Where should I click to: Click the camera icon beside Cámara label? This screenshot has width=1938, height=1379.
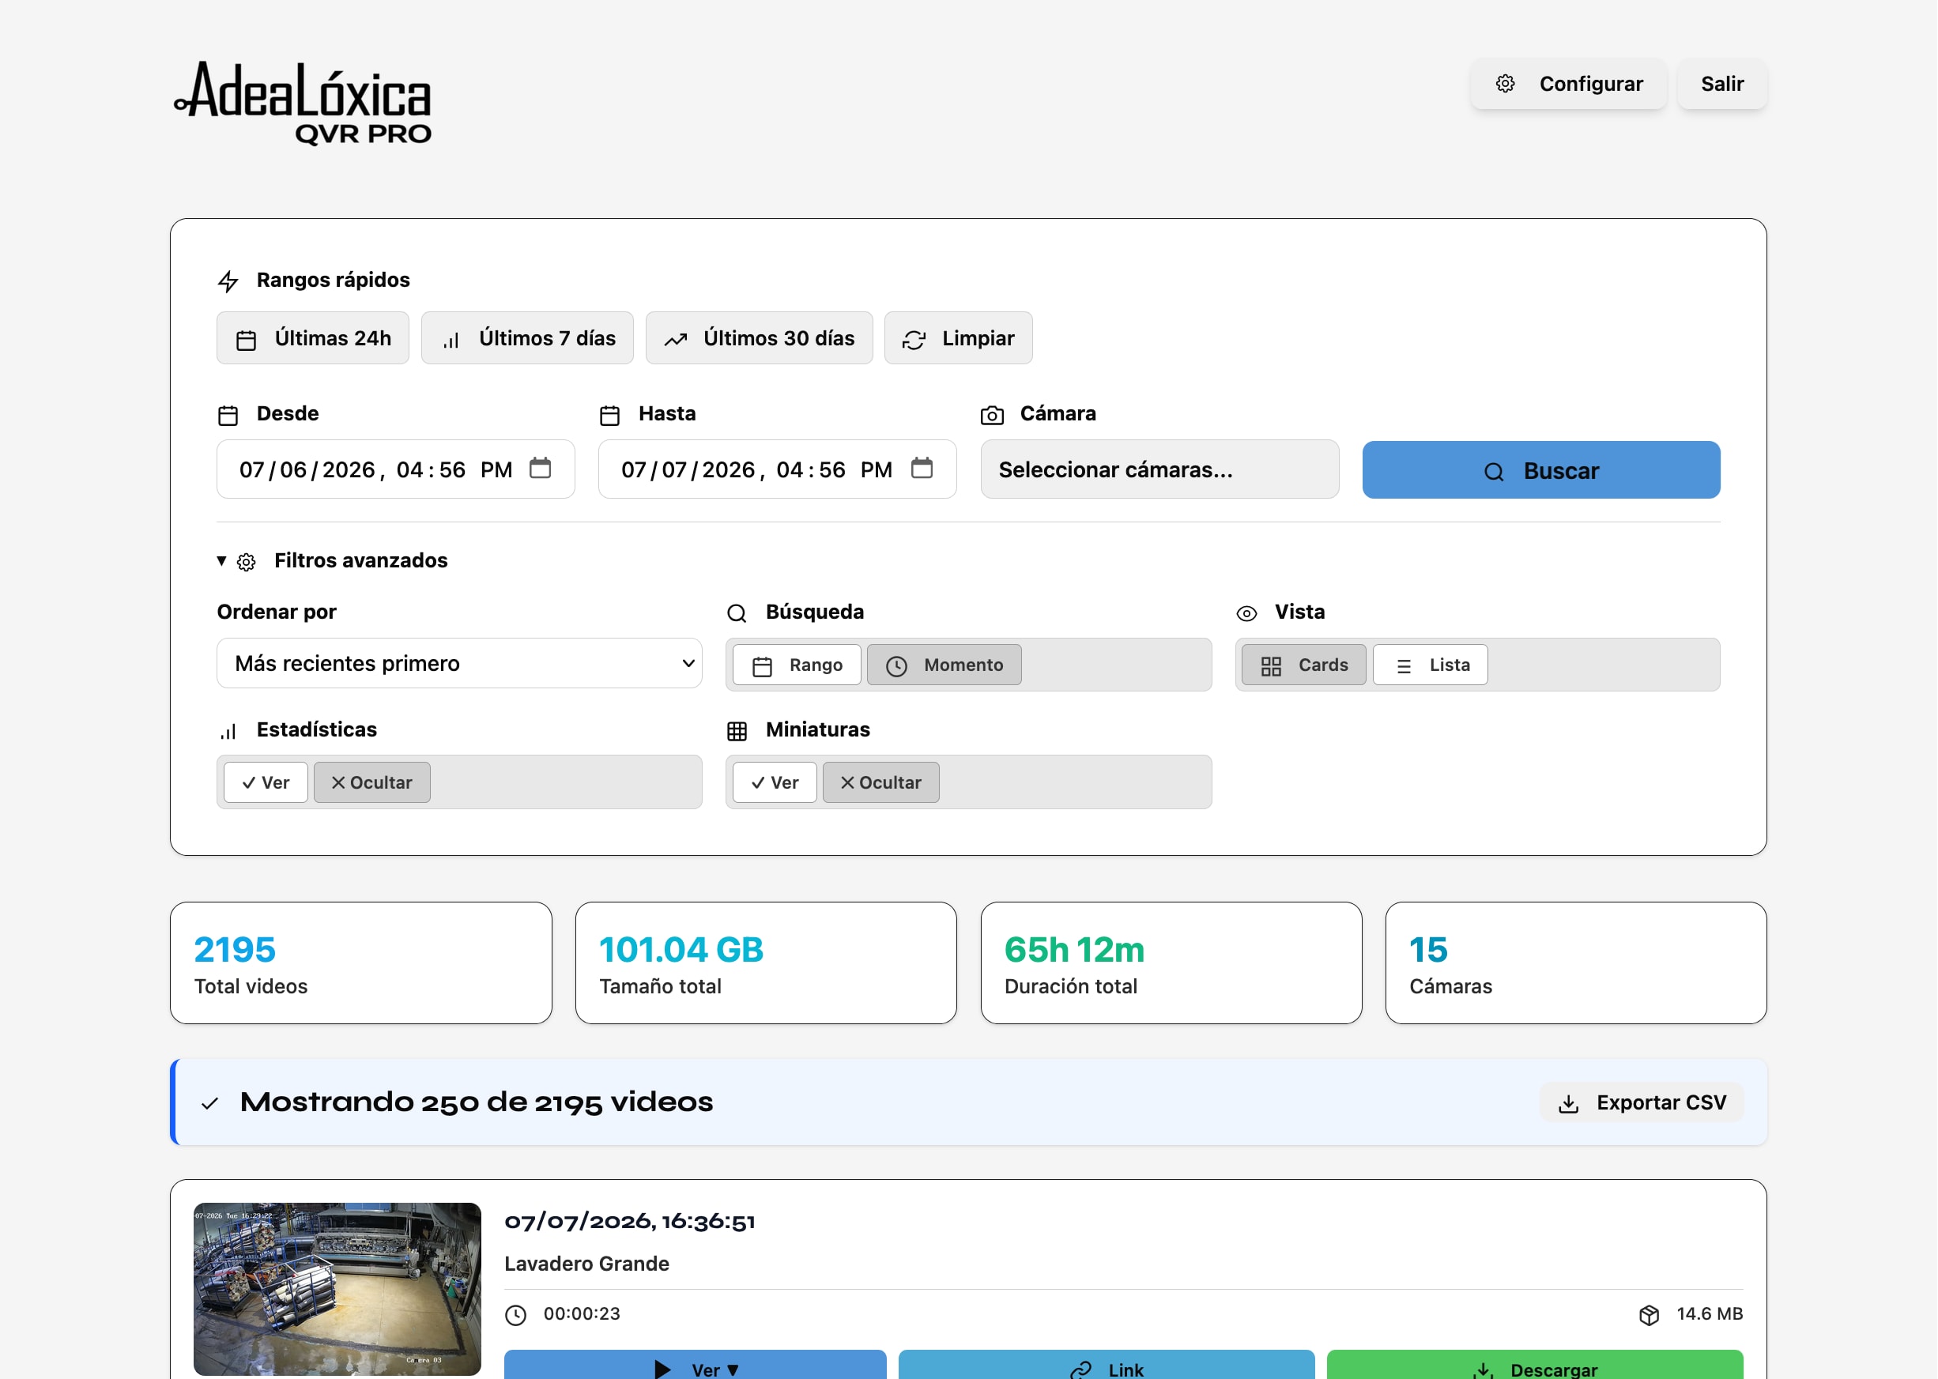point(992,415)
